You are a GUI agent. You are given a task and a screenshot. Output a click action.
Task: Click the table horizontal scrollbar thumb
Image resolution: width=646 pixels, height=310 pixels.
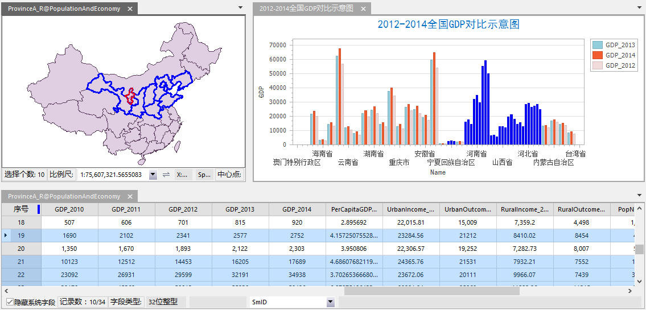(x=431, y=290)
